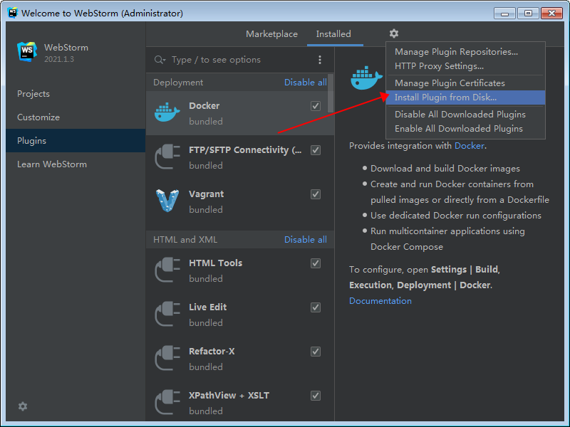Open the vertical three-dot search options menu
The width and height of the screenshot is (570, 427).
click(319, 60)
